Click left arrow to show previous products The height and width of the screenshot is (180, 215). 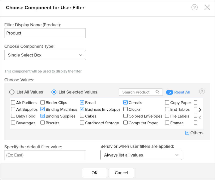200,117
